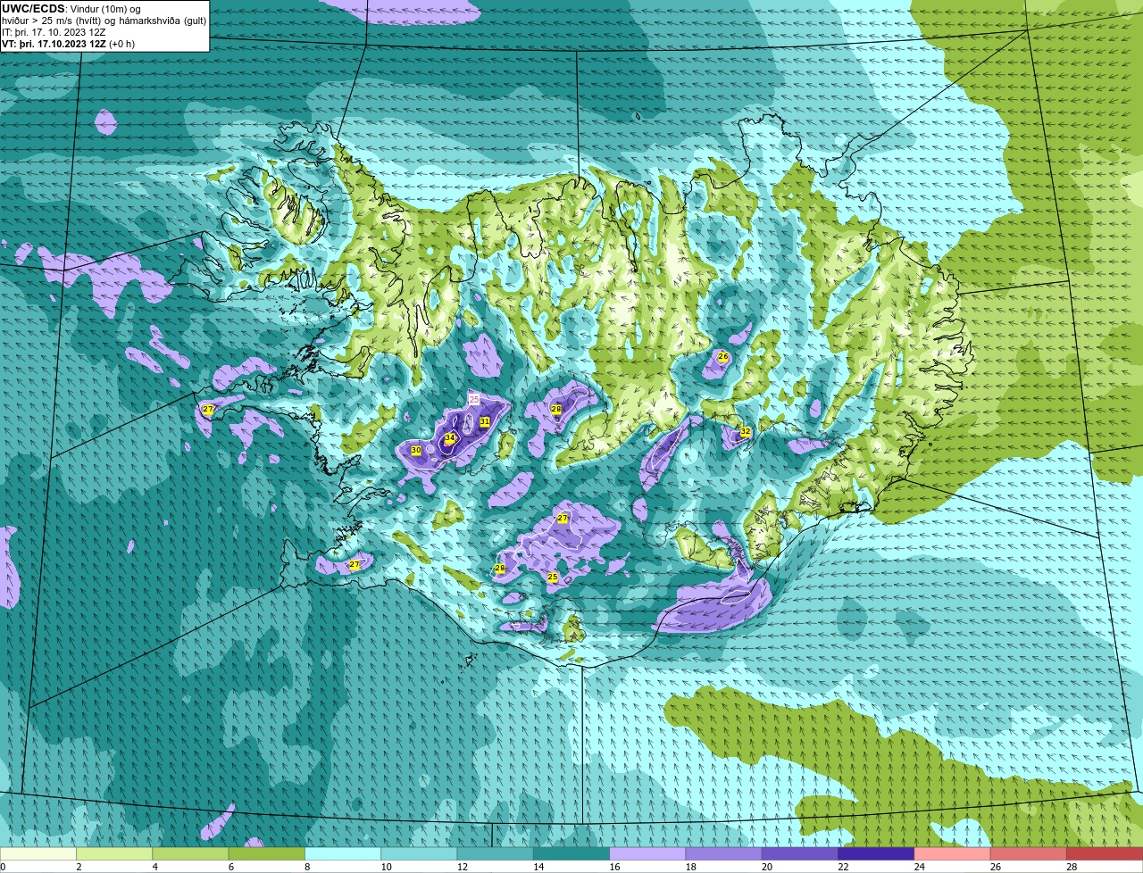Click the legend scale number 4
The height and width of the screenshot is (873, 1143).
click(x=154, y=867)
